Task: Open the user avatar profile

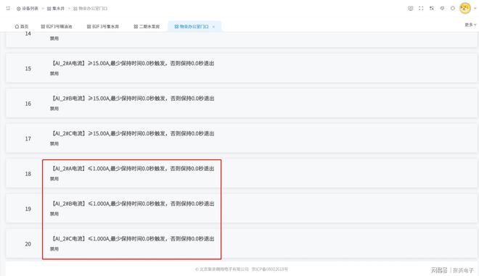Action: [x=465, y=8]
